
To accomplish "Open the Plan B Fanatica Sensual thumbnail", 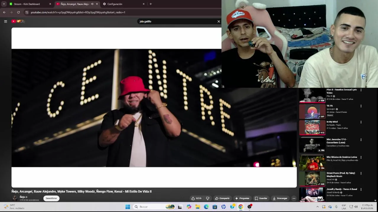I will pyautogui.click(x=312, y=95).
